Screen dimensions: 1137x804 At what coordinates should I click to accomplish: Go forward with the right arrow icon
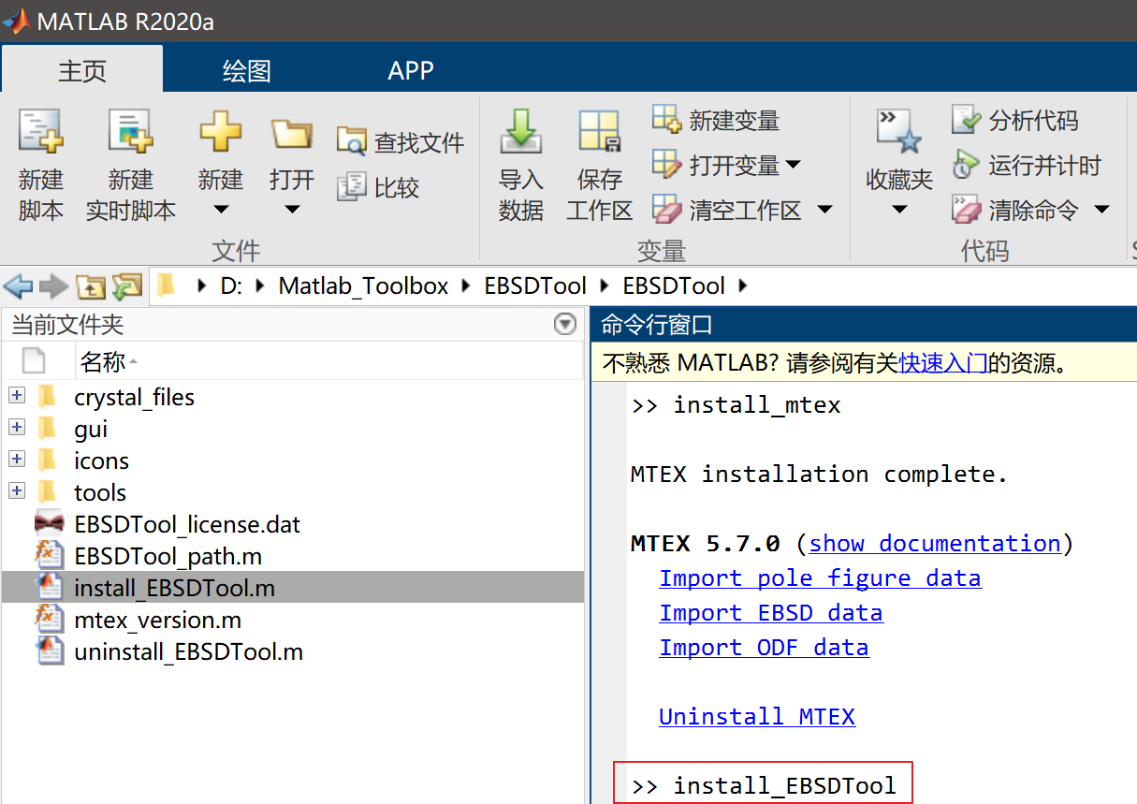click(x=53, y=285)
